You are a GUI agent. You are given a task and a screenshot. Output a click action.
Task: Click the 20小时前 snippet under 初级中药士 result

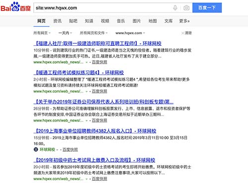[x=113, y=170]
